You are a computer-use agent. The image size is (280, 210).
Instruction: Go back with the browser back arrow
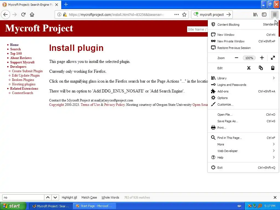click(x=5, y=14)
